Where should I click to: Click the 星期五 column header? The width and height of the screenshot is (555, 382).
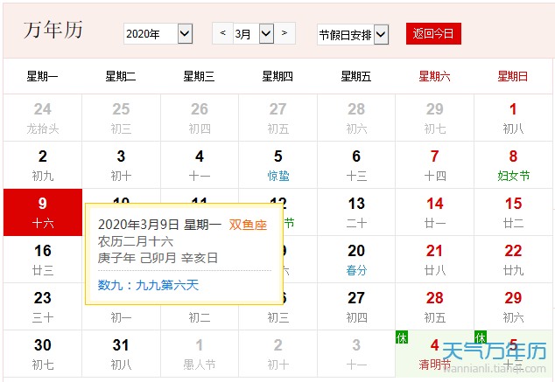[x=356, y=76]
